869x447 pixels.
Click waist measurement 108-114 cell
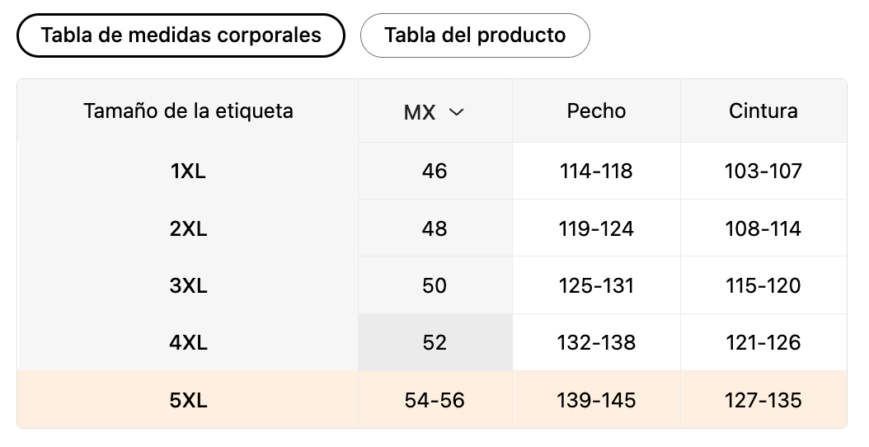[763, 228]
